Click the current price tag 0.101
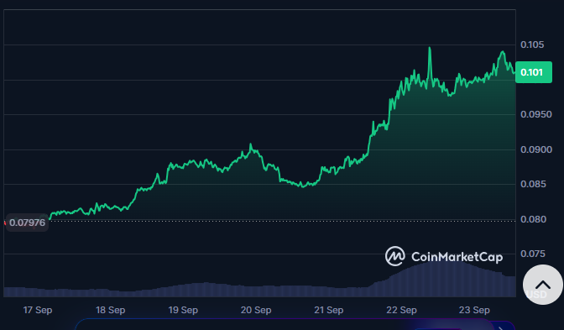The width and height of the screenshot is (564, 330). [x=534, y=72]
